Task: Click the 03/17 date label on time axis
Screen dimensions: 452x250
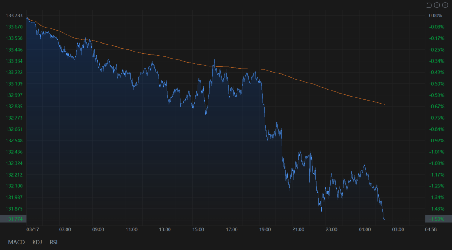Action: [x=32, y=229]
